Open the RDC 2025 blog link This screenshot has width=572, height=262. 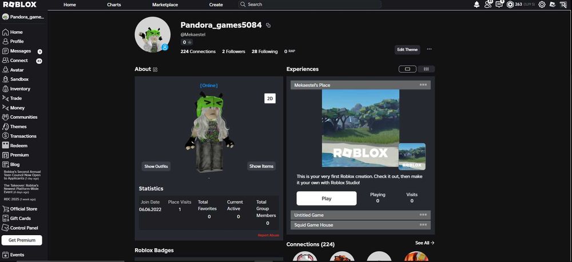click(19, 199)
